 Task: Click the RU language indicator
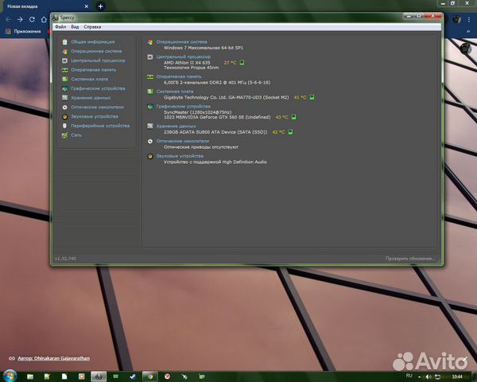pyautogui.click(x=409, y=376)
